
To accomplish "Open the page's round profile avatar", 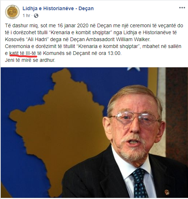I will pos(12,12).
